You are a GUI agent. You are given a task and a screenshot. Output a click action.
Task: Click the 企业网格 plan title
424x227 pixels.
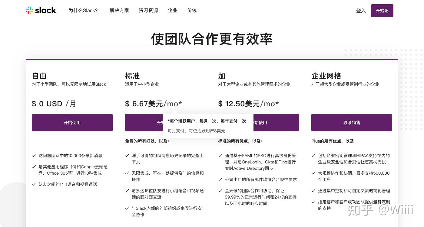click(x=326, y=76)
